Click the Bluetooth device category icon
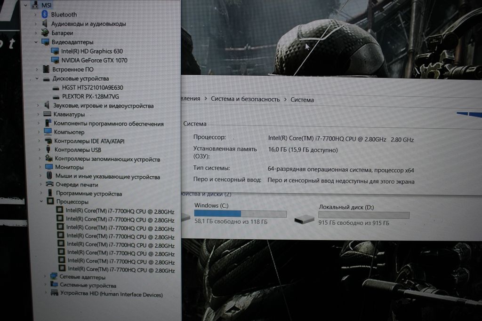 [45, 15]
